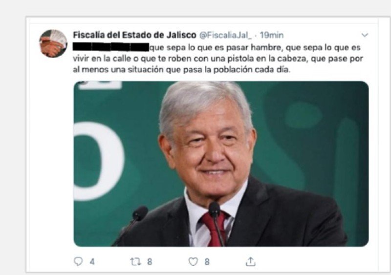Click the retweet arrows icon
Viewport: 391px width, 275px height.
point(135,261)
